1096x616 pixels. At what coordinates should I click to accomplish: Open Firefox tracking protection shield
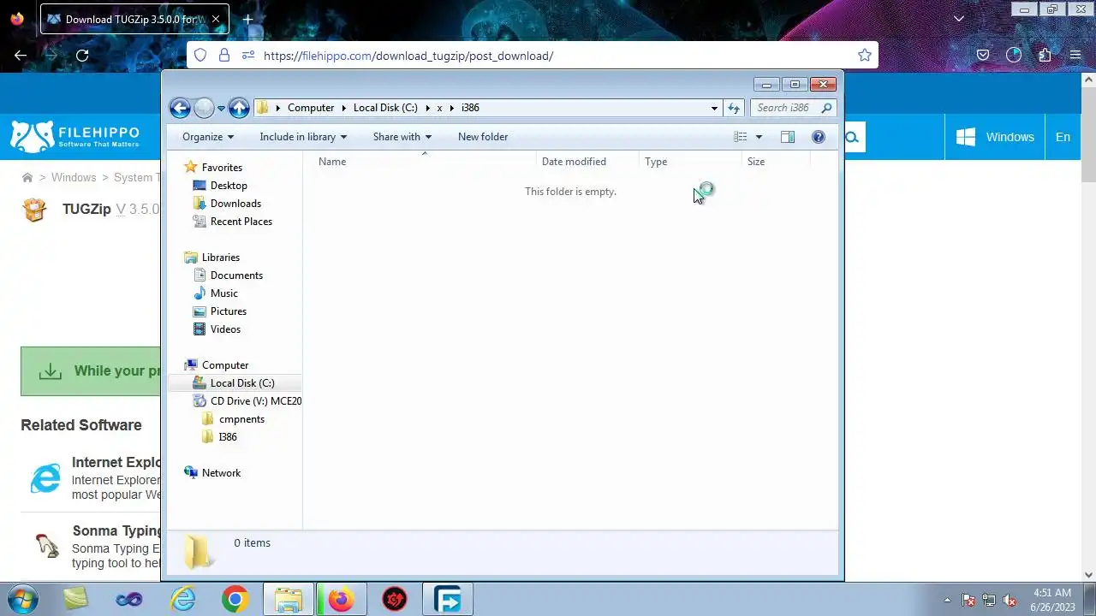[200, 56]
